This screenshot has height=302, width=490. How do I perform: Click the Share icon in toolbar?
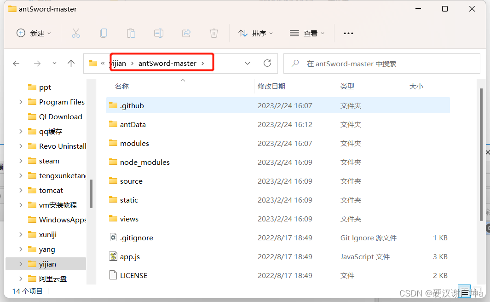coord(186,33)
